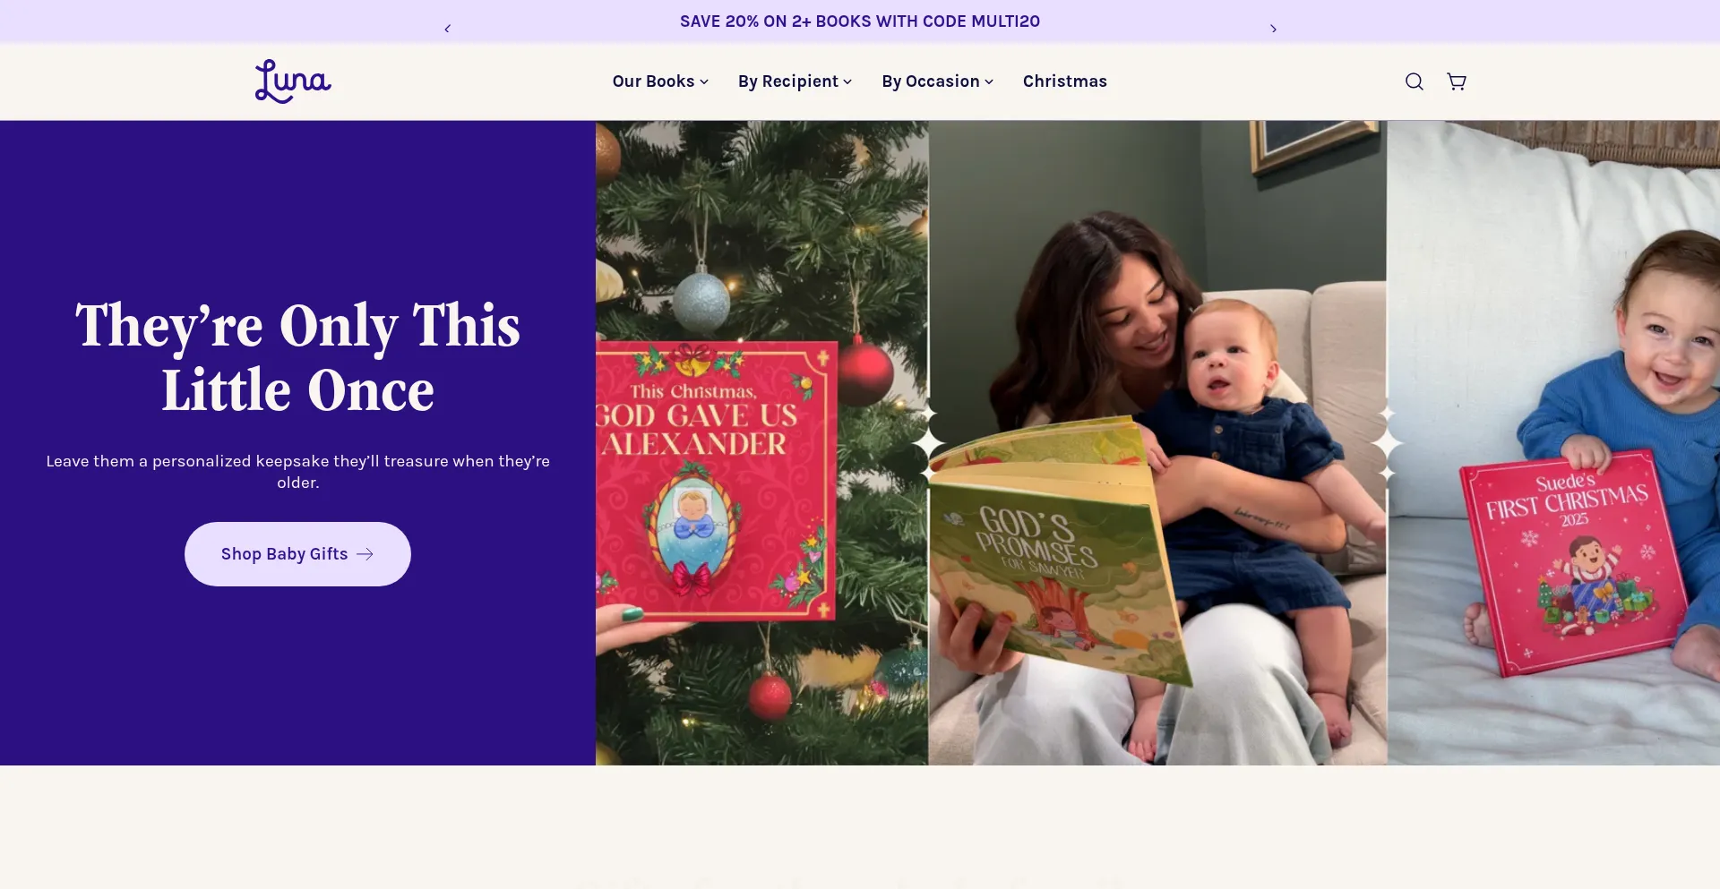Expand the By Recipient dropdown
1720x889 pixels.
click(x=795, y=81)
